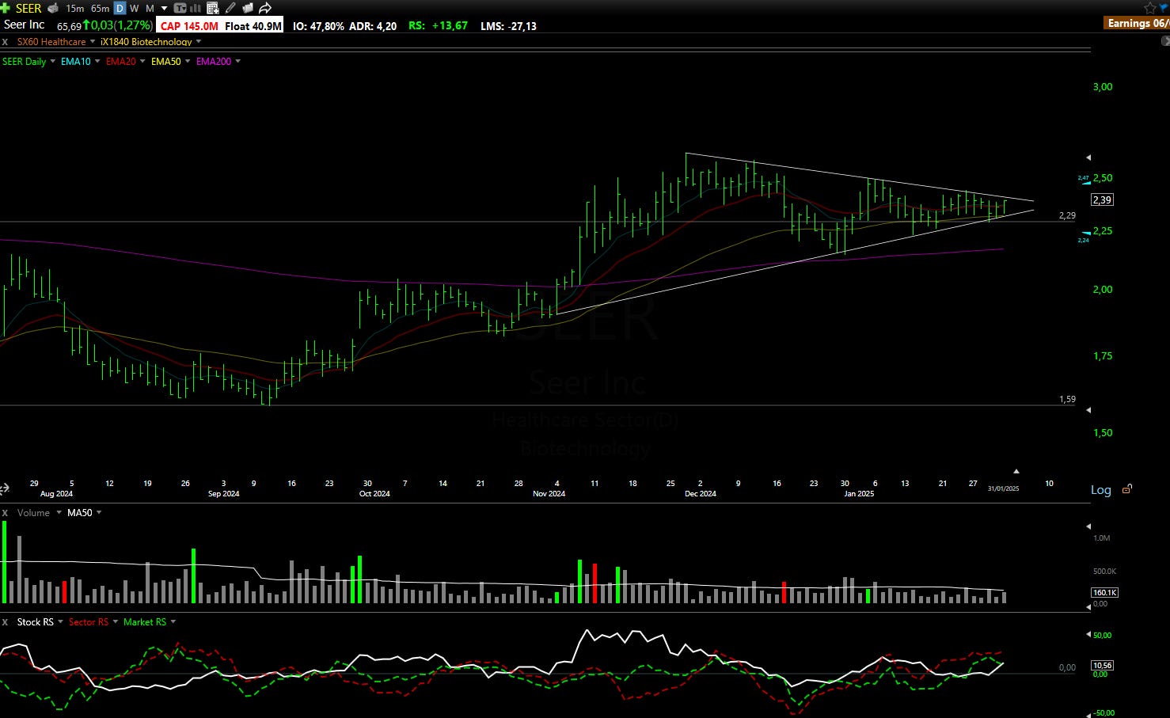Click the IO: 47,80% value
Screen dimensions: 1170x718
click(x=318, y=26)
